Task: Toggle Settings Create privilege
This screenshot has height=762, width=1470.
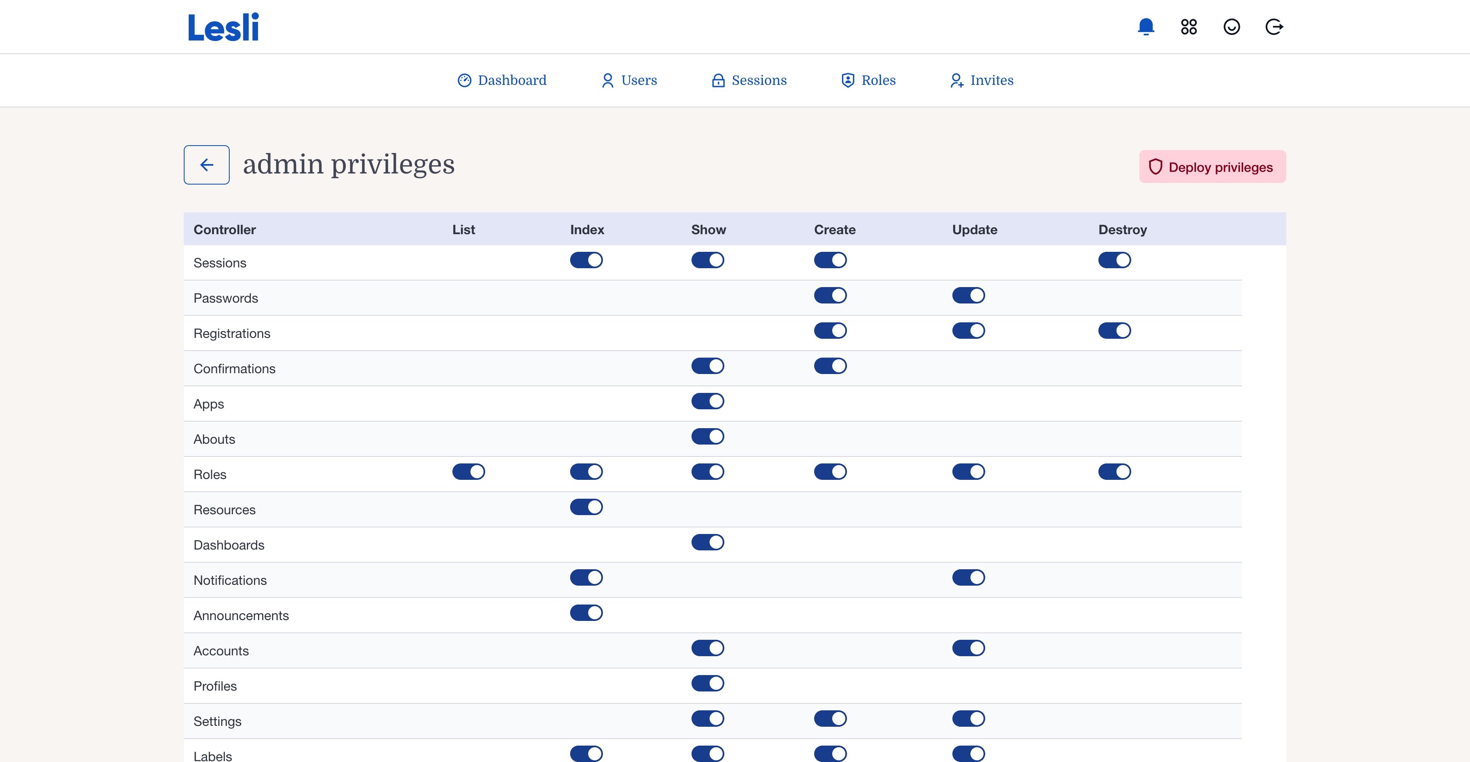Action: click(x=830, y=719)
